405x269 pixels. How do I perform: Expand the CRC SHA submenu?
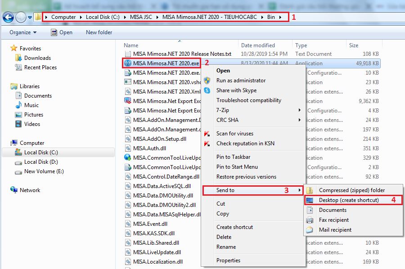[x=299, y=120]
